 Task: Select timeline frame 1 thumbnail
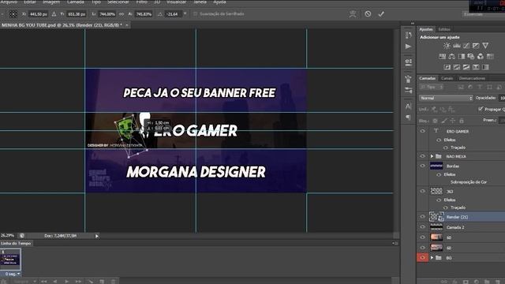click(10, 259)
